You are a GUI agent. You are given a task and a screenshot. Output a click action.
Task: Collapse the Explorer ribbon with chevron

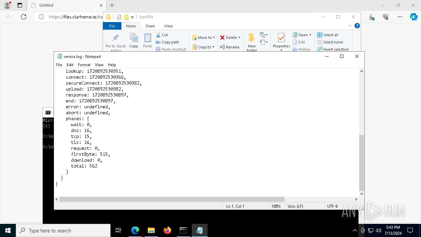click(x=350, y=26)
